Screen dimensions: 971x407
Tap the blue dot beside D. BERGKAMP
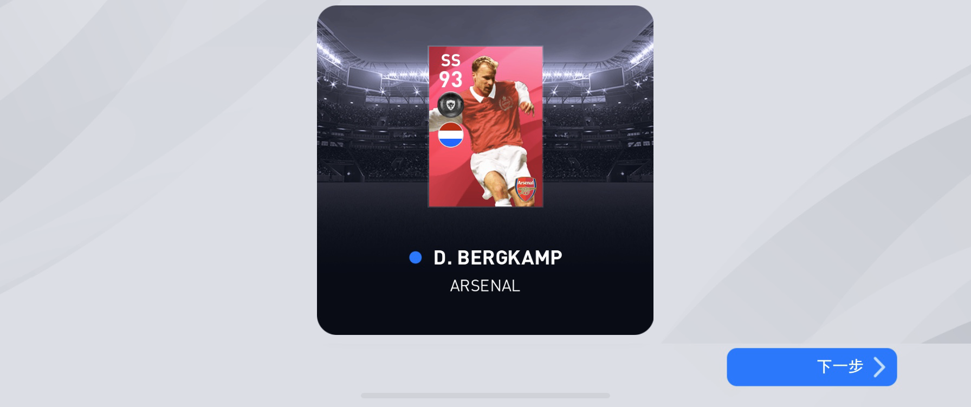tap(416, 257)
